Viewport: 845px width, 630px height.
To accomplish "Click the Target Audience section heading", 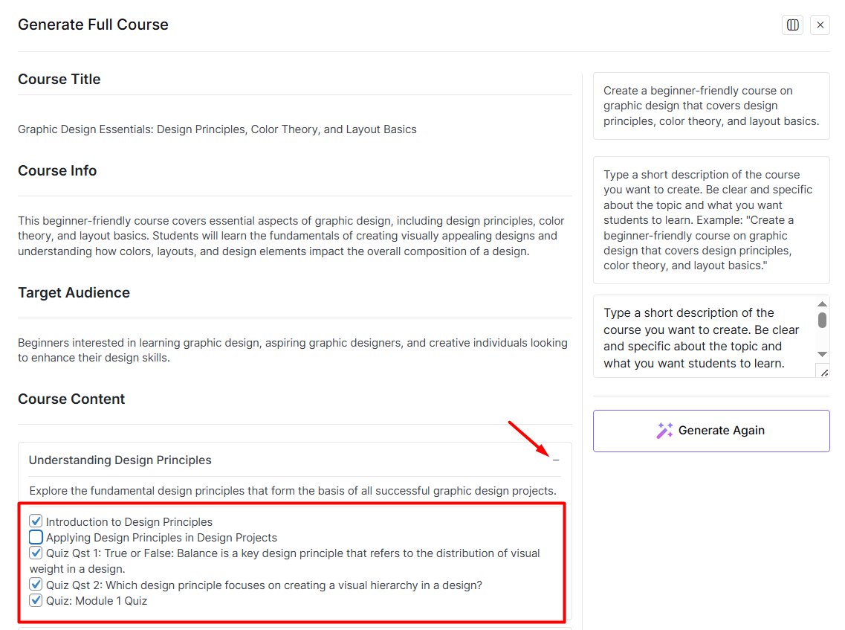I will (74, 292).
